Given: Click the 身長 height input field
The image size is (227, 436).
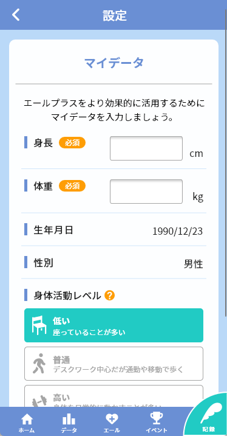Looking at the screenshot, I should pos(146,148).
